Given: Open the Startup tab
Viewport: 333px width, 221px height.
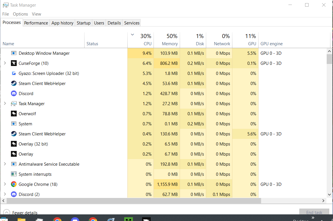Looking at the screenshot, I should 84,23.
